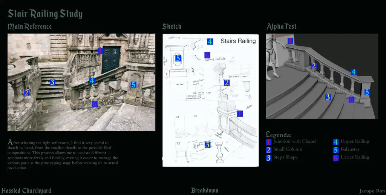Image resolution: width=386 pixels, height=195 pixels.
Task: Click the Jacopo Bon author name
Action: tap(371, 191)
